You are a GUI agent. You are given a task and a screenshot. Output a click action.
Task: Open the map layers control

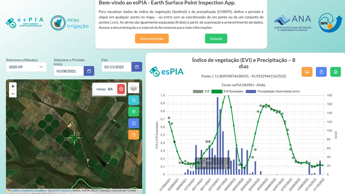coord(134,88)
